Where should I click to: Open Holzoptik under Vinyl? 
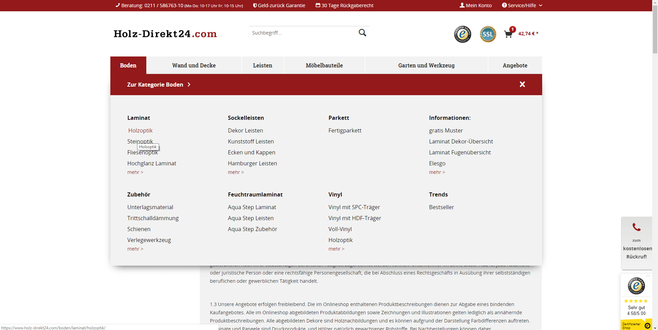(340, 240)
